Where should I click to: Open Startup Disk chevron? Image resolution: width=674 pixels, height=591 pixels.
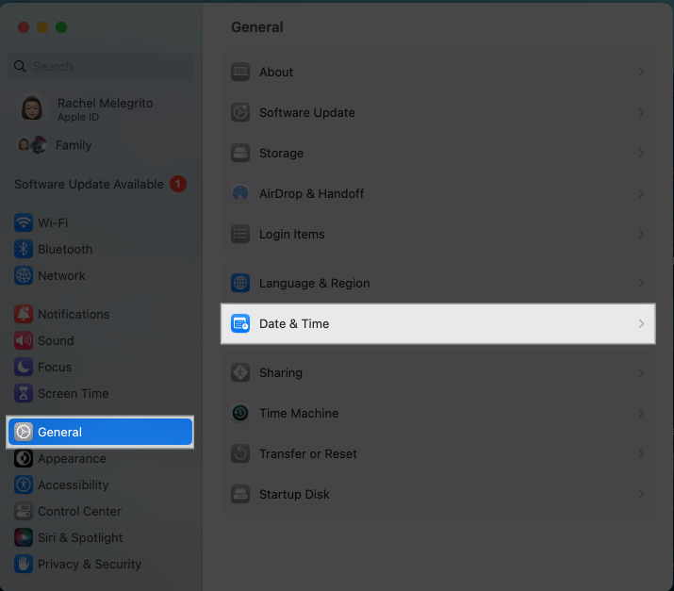coord(641,494)
